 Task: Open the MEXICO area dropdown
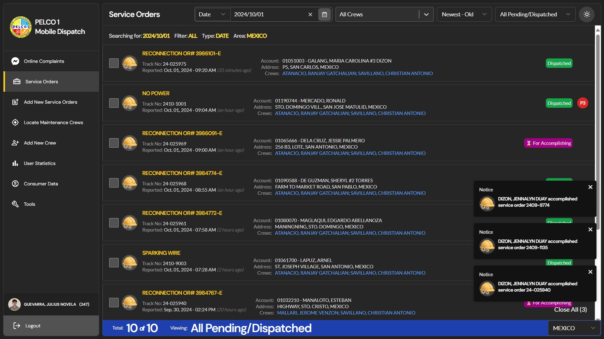574,328
